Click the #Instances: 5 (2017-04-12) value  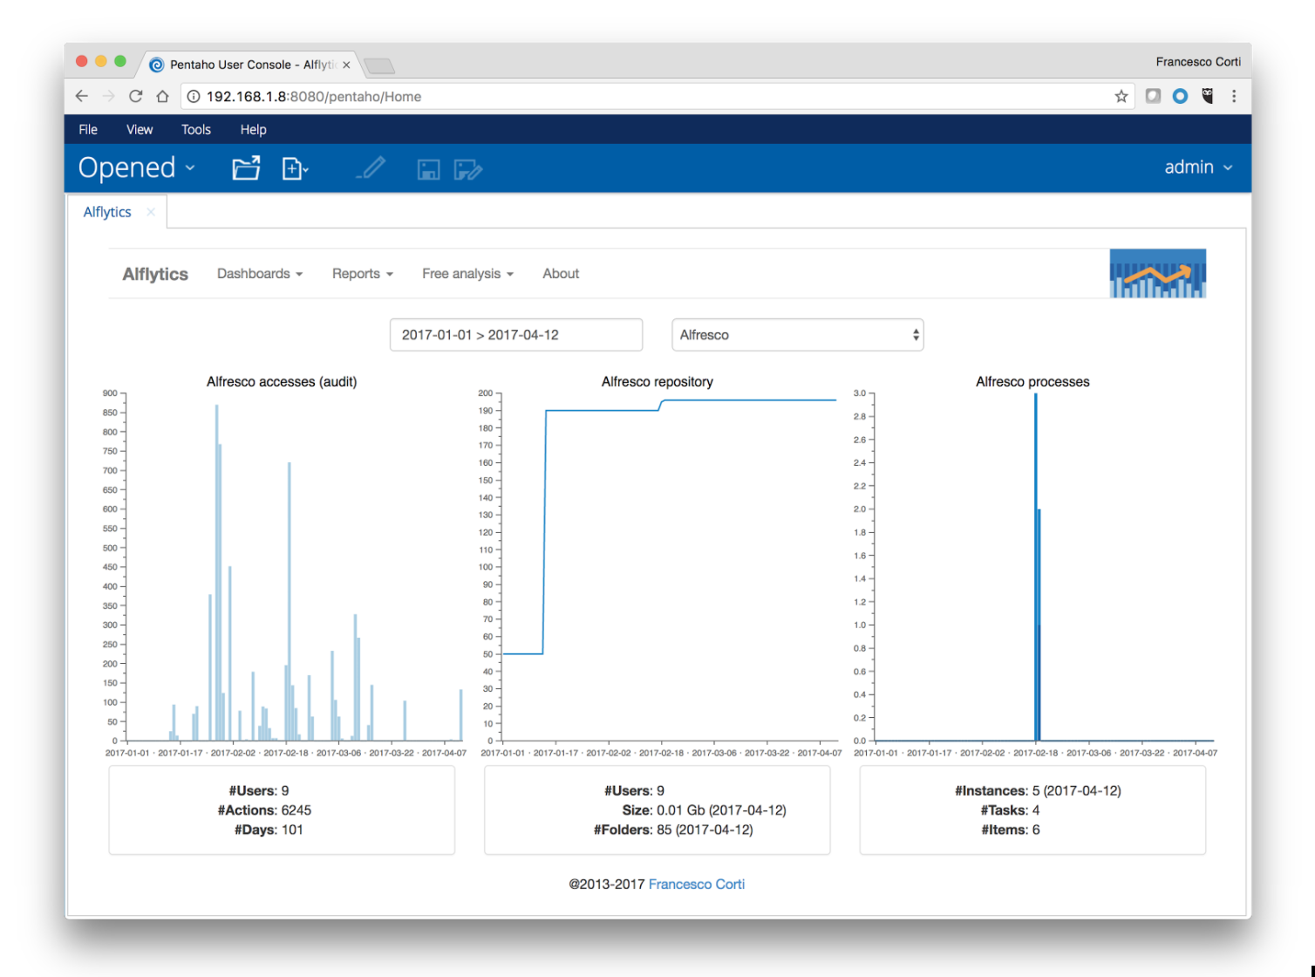1038,791
